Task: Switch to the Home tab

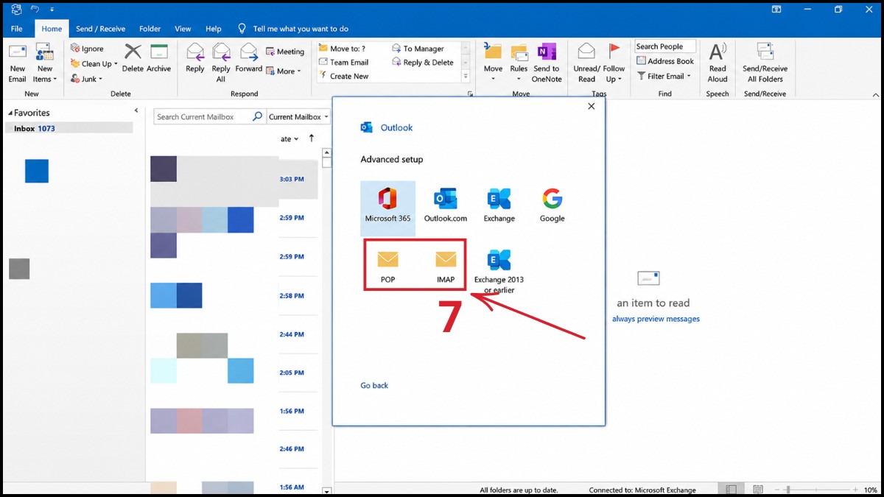Action: coord(52,29)
